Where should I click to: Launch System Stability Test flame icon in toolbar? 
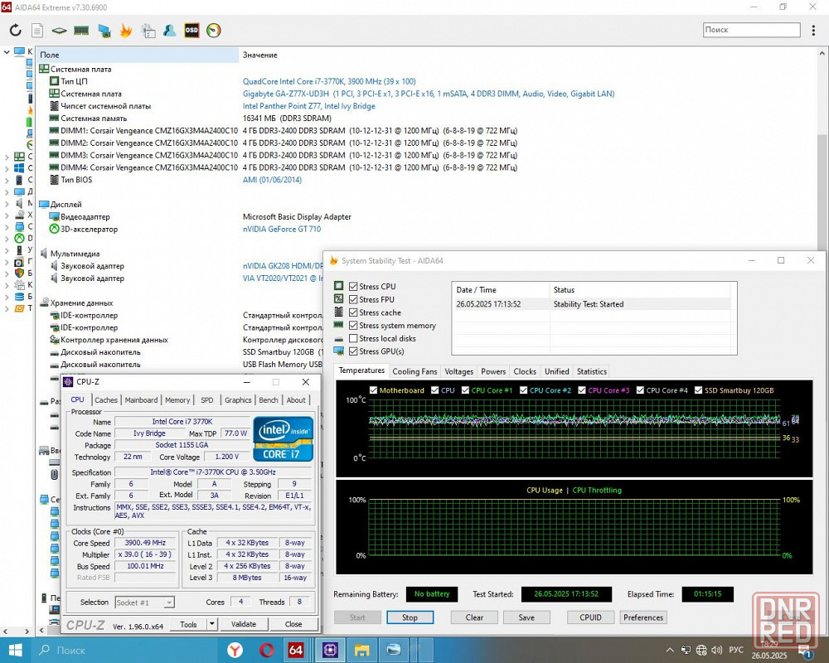(x=126, y=30)
